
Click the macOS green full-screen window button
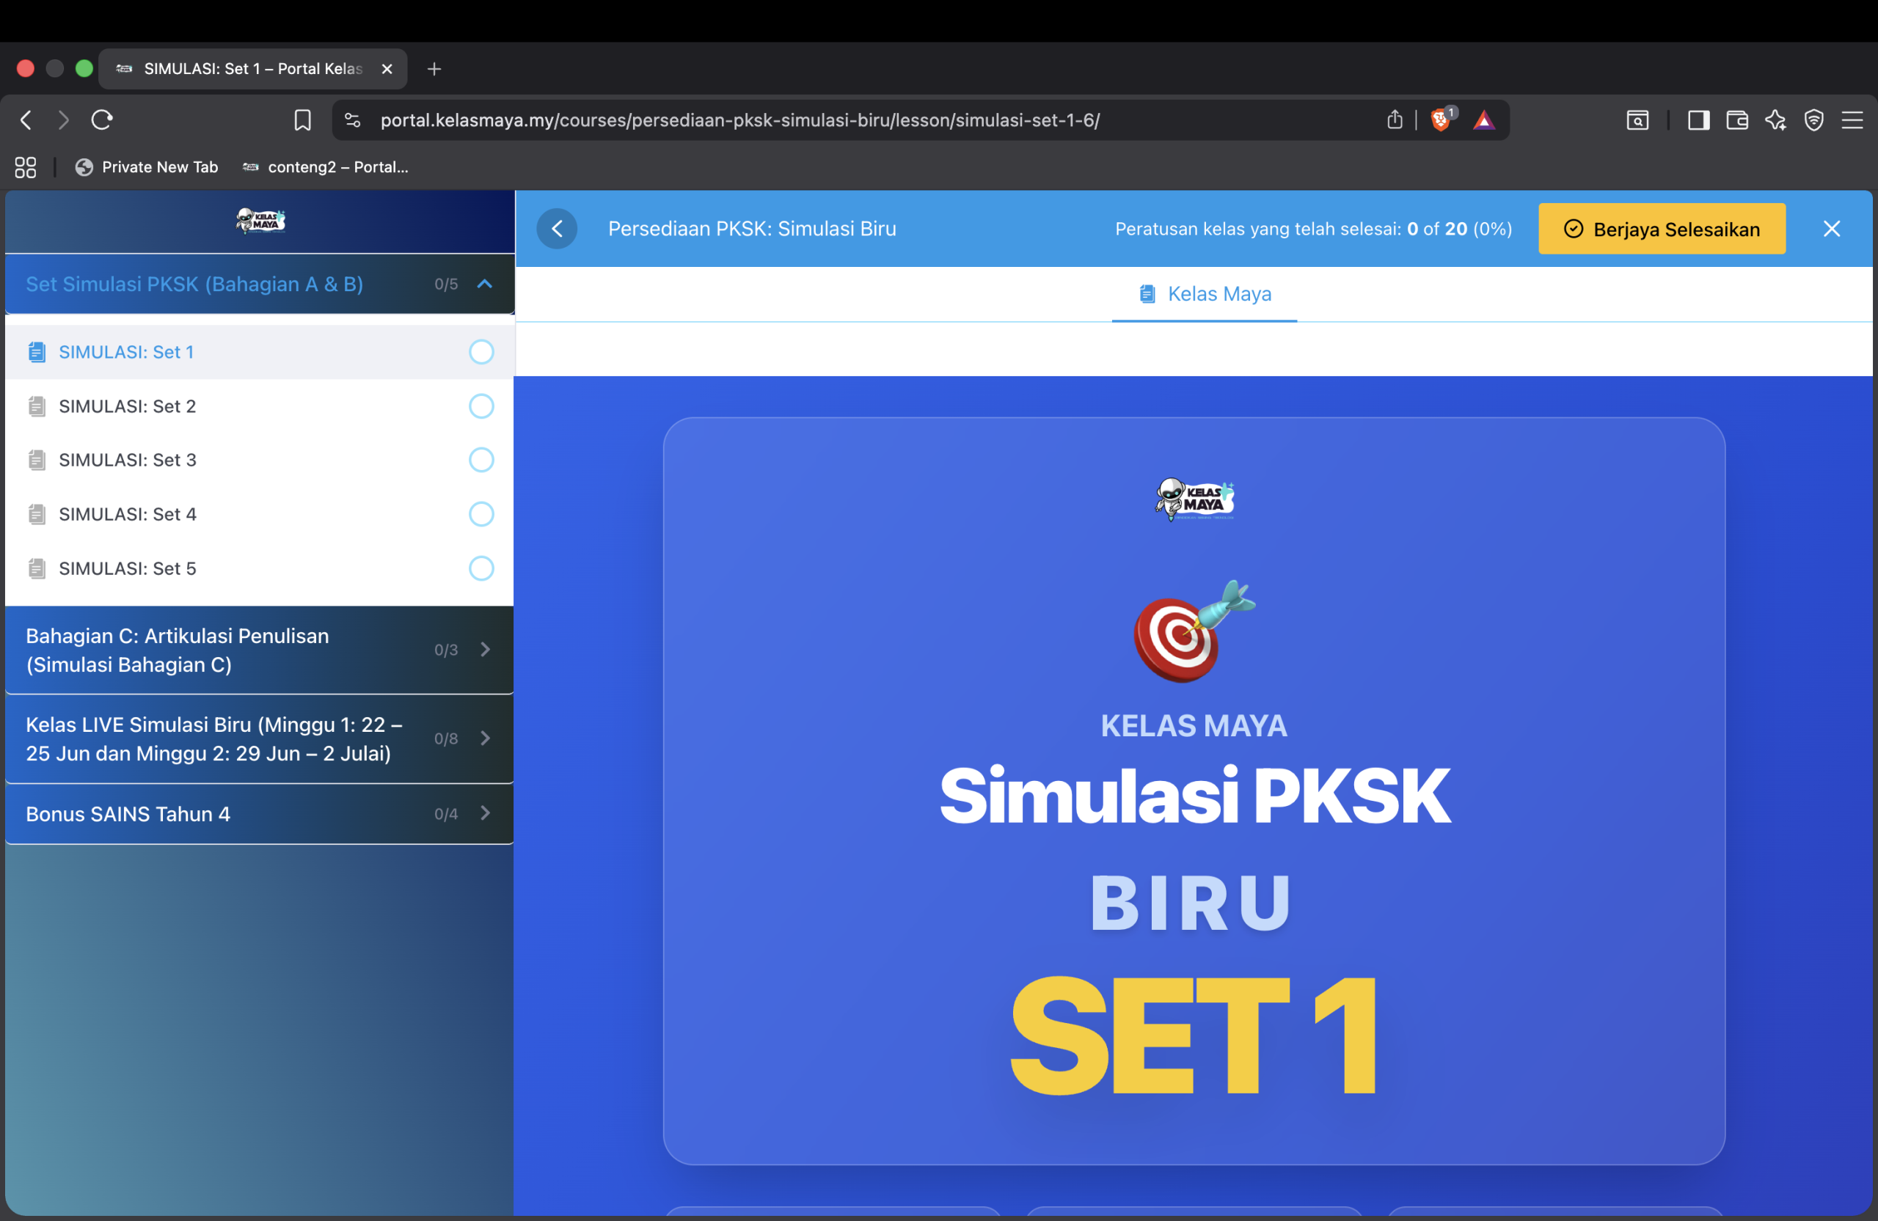(x=84, y=69)
